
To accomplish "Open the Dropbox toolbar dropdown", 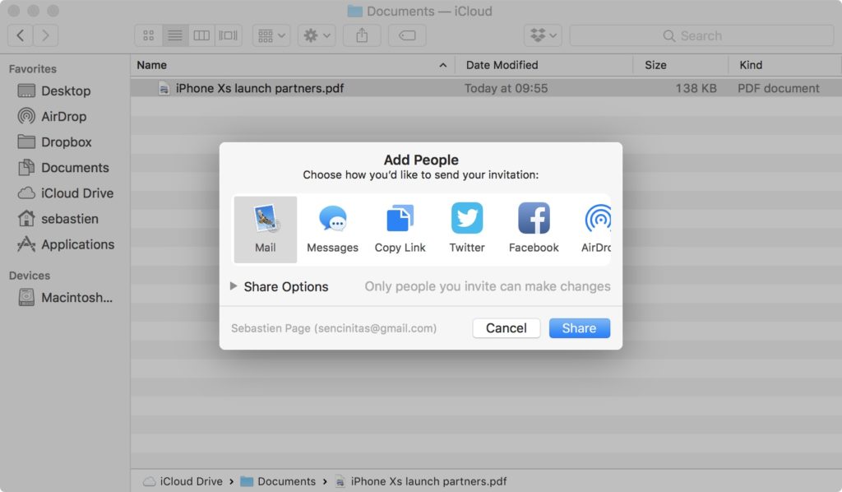I will coord(543,35).
